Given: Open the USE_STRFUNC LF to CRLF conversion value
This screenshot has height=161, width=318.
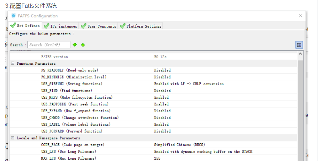Looking at the screenshot, I should [x=189, y=84].
